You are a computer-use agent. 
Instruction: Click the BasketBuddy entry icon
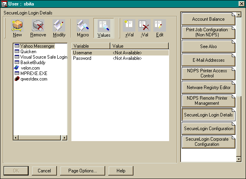[x=16, y=63]
